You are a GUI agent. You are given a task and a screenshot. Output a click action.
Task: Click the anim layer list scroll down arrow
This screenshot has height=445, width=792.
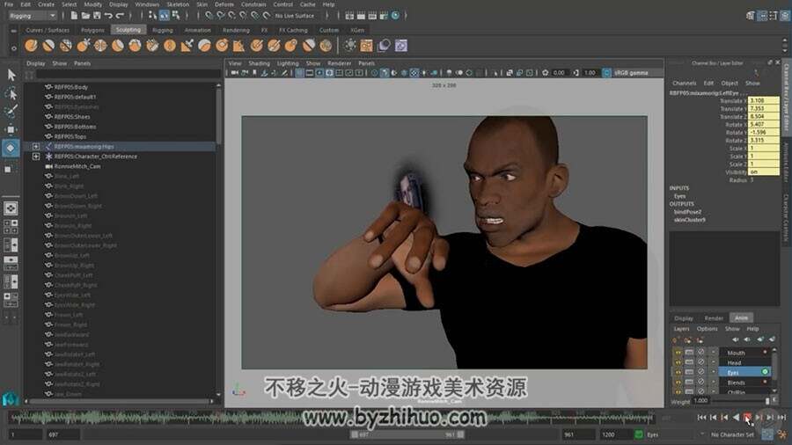[774, 390]
